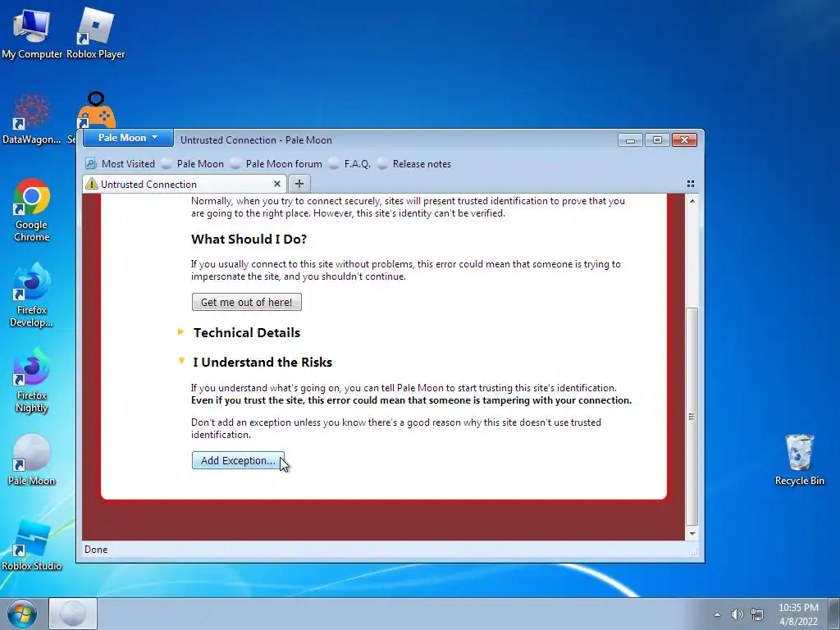Open a new tab with plus button
This screenshot has width=840, height=630.
(299, 184)
